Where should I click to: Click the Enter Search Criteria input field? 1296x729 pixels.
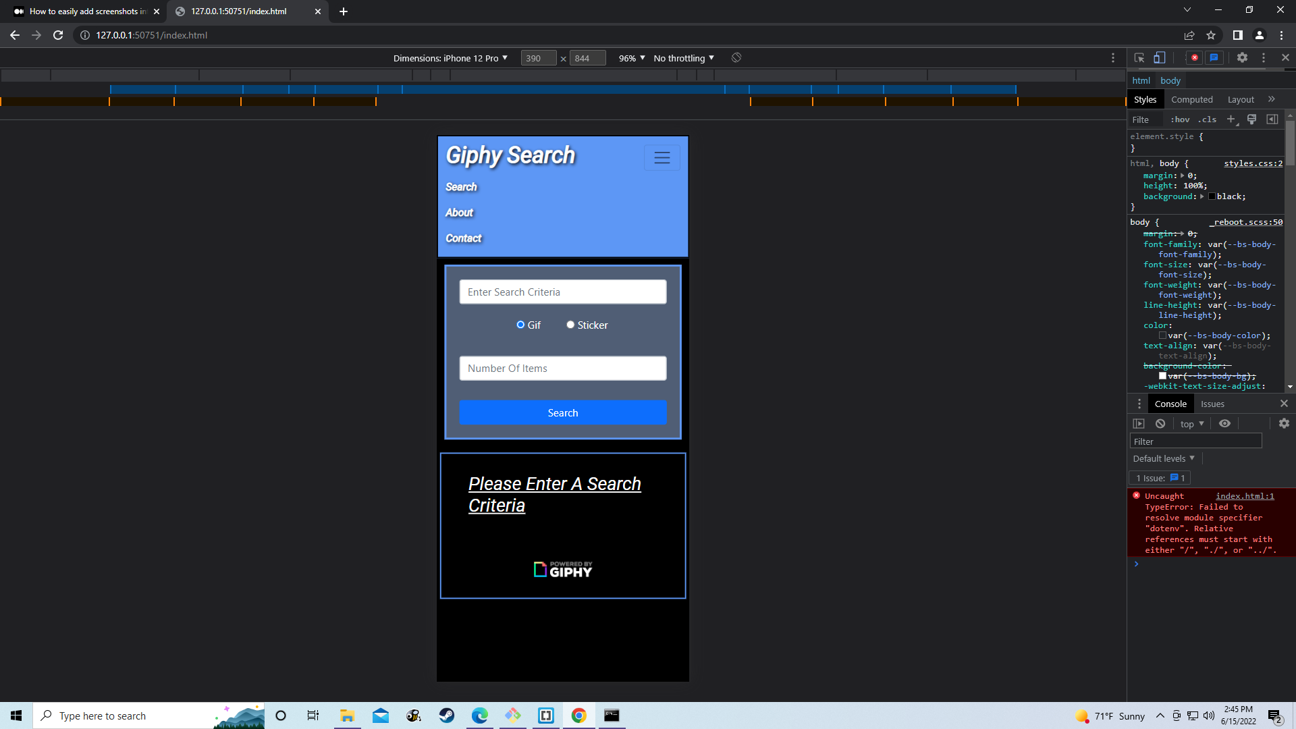point(562,292)
